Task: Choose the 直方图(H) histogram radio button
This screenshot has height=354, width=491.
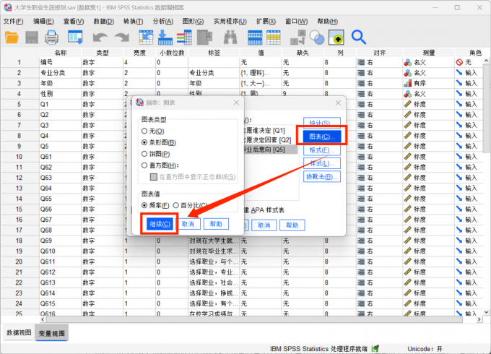Action: 144,165
